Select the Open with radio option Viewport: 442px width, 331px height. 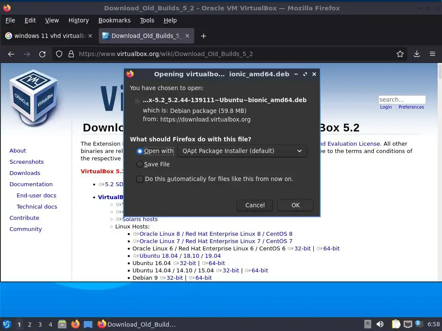pos(139,151)
